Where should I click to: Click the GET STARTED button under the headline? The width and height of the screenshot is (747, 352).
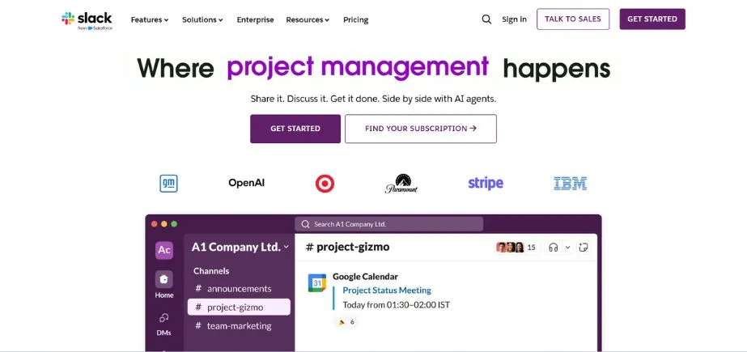pos(295,129)
